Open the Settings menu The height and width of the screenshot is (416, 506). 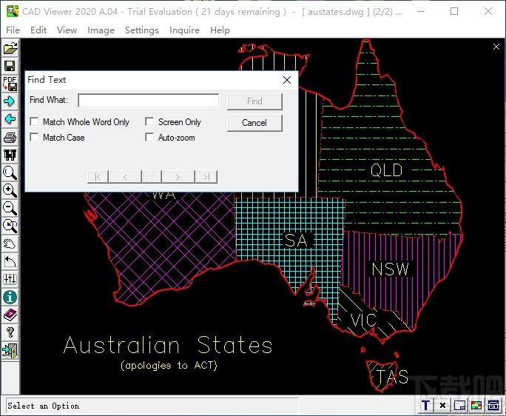coord(142,30)
